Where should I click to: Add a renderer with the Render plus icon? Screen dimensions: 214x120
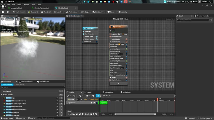point(127,77)
